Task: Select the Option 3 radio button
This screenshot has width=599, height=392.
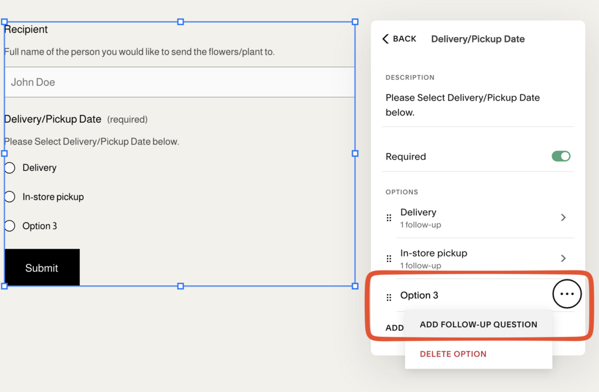Action: pos(9,225)
